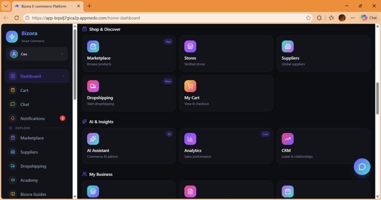Viewport: 381px width, 200px height.
Task: Click the Dropshipping card truck icon
Action: (93, 86)
